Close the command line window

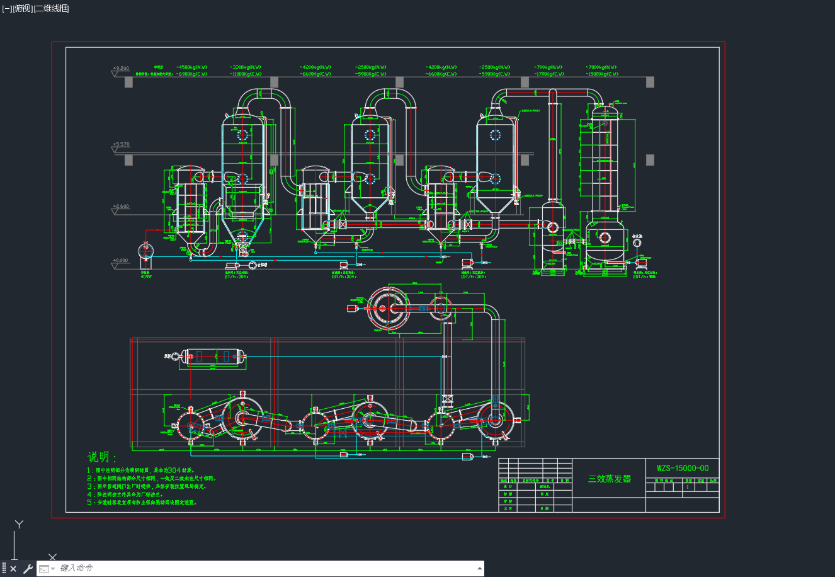tap(13, 569)
